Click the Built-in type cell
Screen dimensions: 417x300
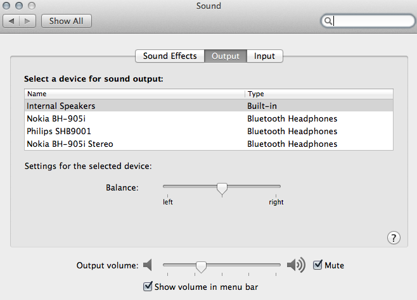(262, 106)
